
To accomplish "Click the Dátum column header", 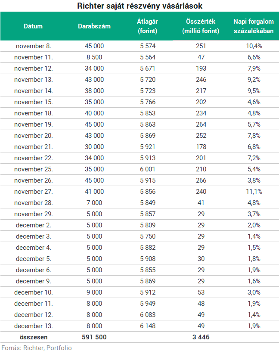I will coord(33,26).
